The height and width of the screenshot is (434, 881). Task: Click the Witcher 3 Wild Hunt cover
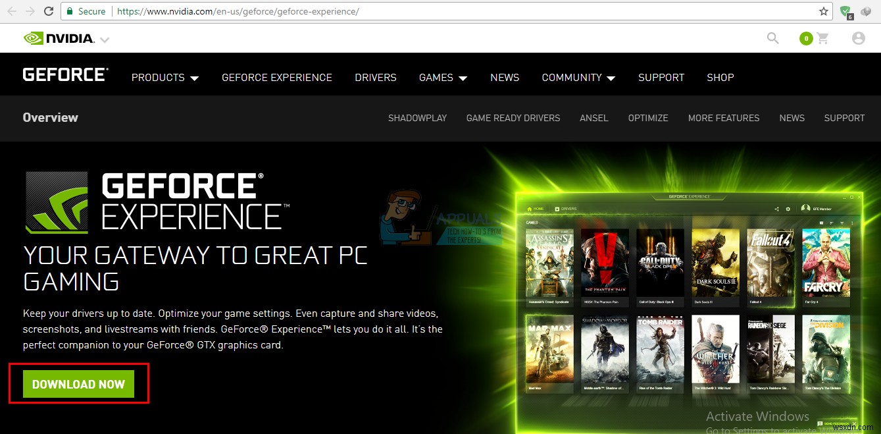tap(716, 350)
